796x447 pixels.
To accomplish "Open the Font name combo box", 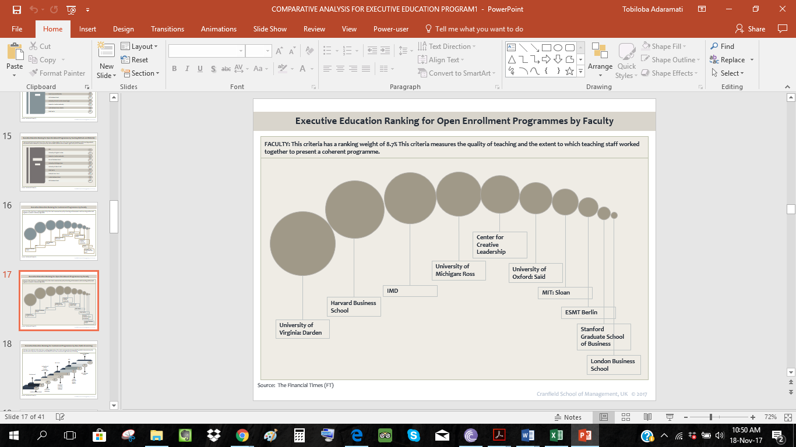I will [207, 51].
